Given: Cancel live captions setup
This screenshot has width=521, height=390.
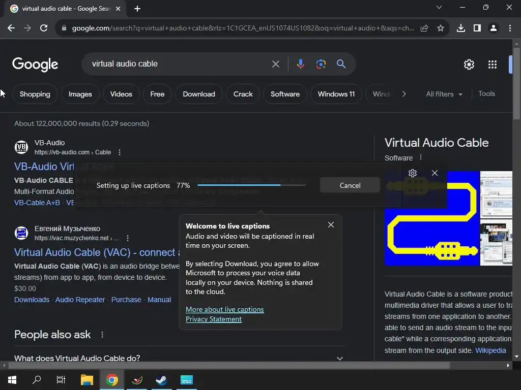Looking at the screenshot, I should tap(350, 185).
